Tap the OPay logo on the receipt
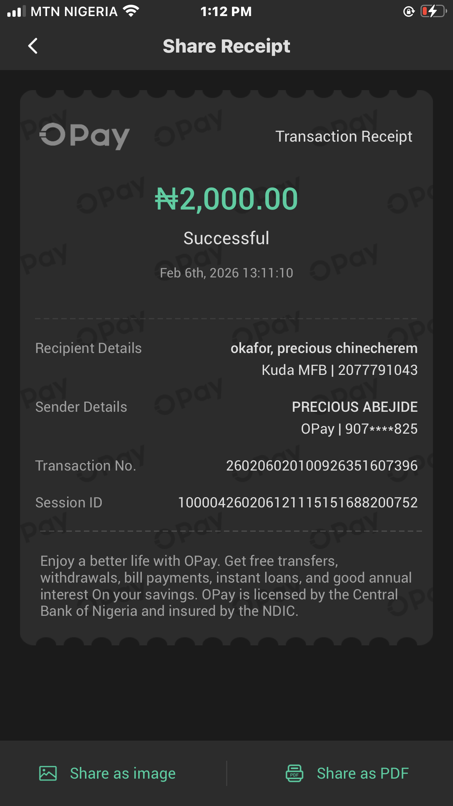The height and width of the screenshot is (806, 453). coord(85,136)
